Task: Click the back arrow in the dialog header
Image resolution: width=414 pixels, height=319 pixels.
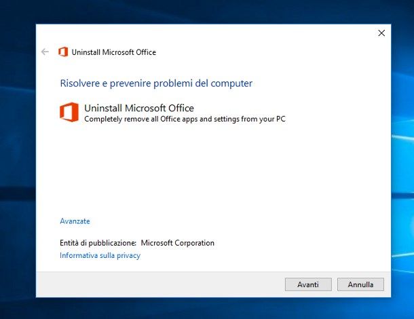Action: (x=45, y=52)
